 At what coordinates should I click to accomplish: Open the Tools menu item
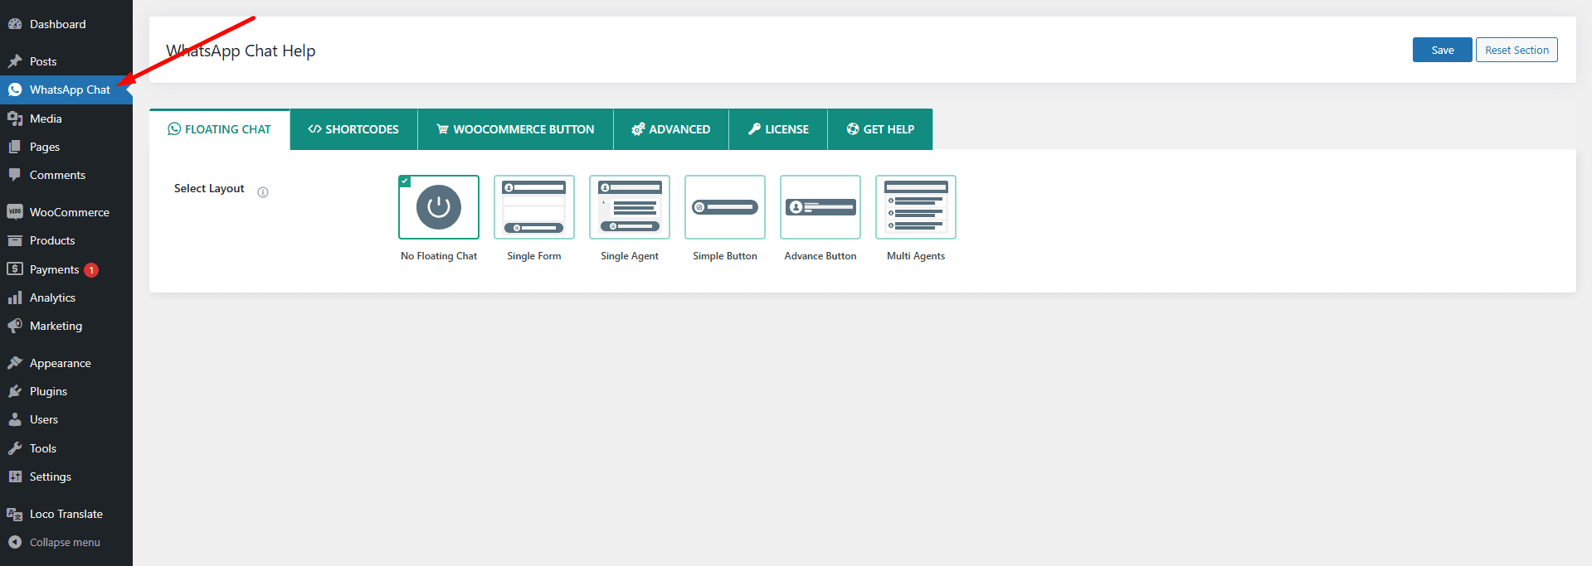point(66,448)
